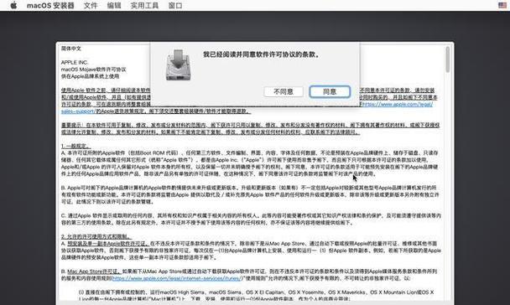Click the 2. 允许的许可使用方式和限制 heading
This screenshot has height=305, width=510.
point(96,236)
